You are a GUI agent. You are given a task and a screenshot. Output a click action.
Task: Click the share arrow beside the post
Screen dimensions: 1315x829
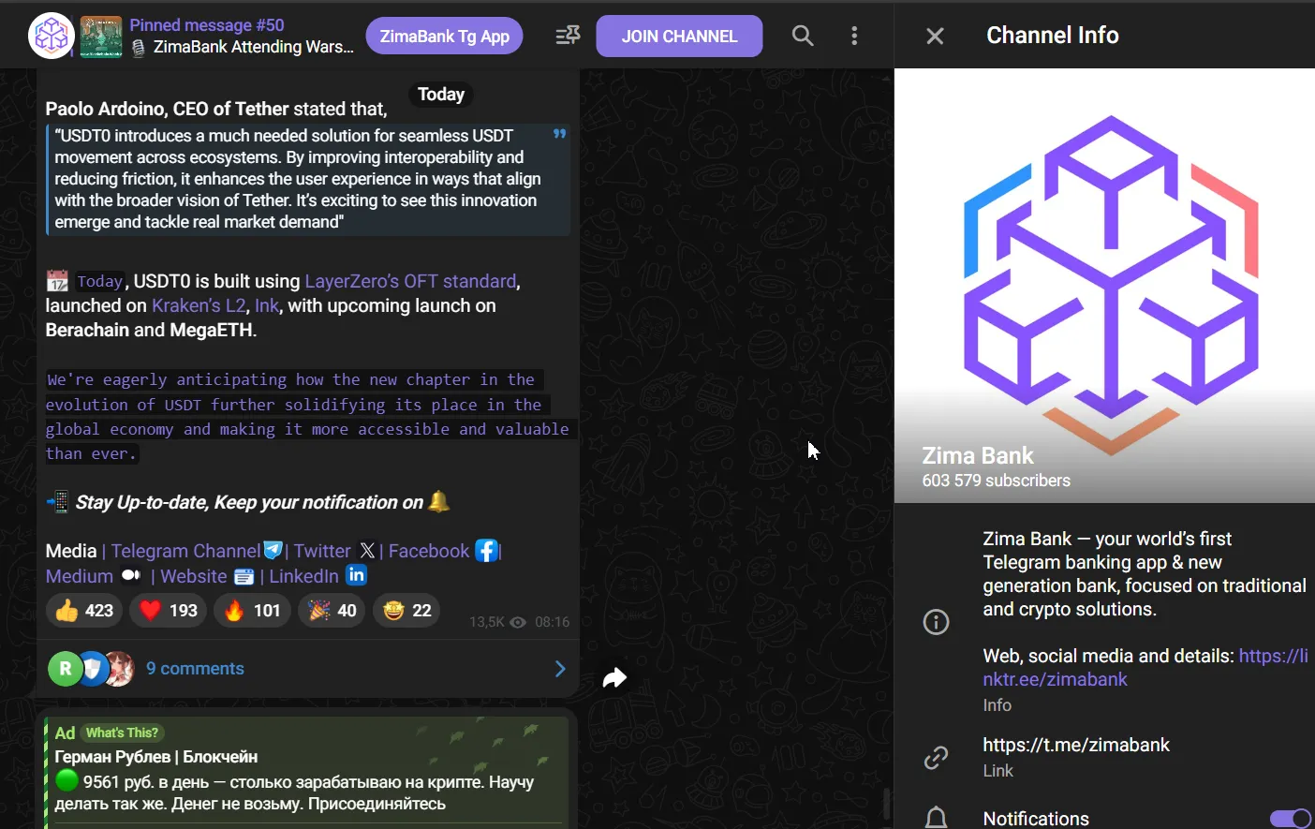[x=614, y=677]
